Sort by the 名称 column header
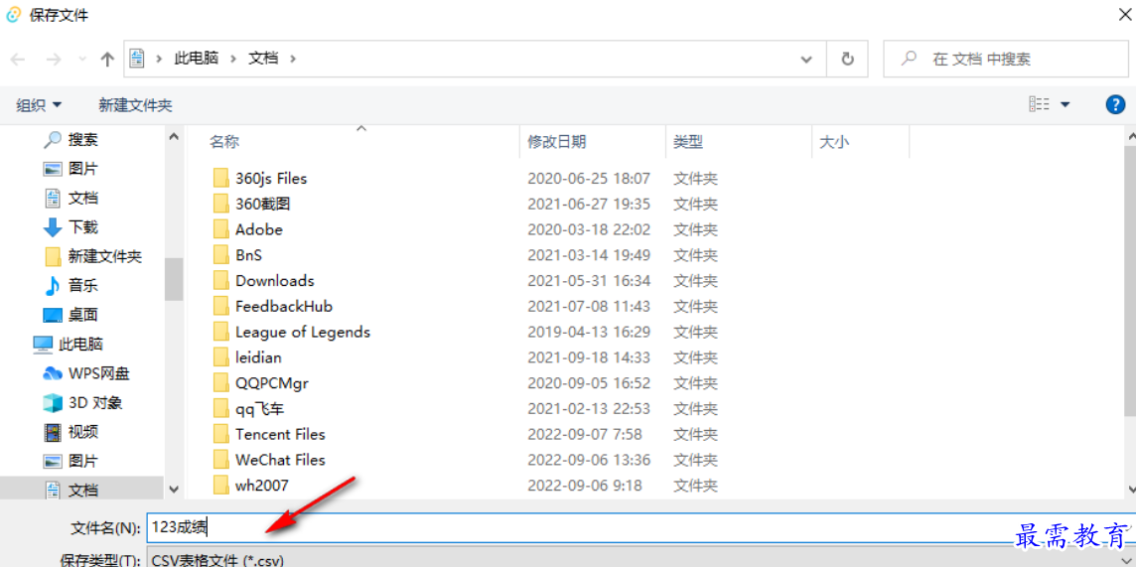This screenshot has height=567, width=1136. point(224,141)
